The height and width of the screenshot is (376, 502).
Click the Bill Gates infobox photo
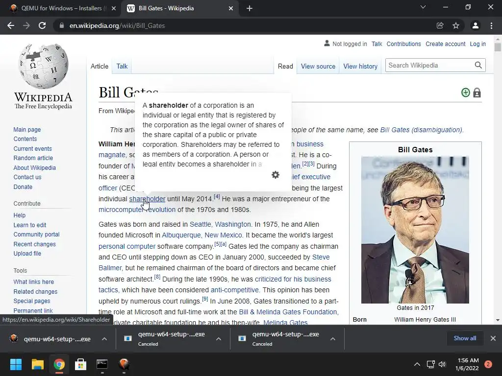pos(415,230)
